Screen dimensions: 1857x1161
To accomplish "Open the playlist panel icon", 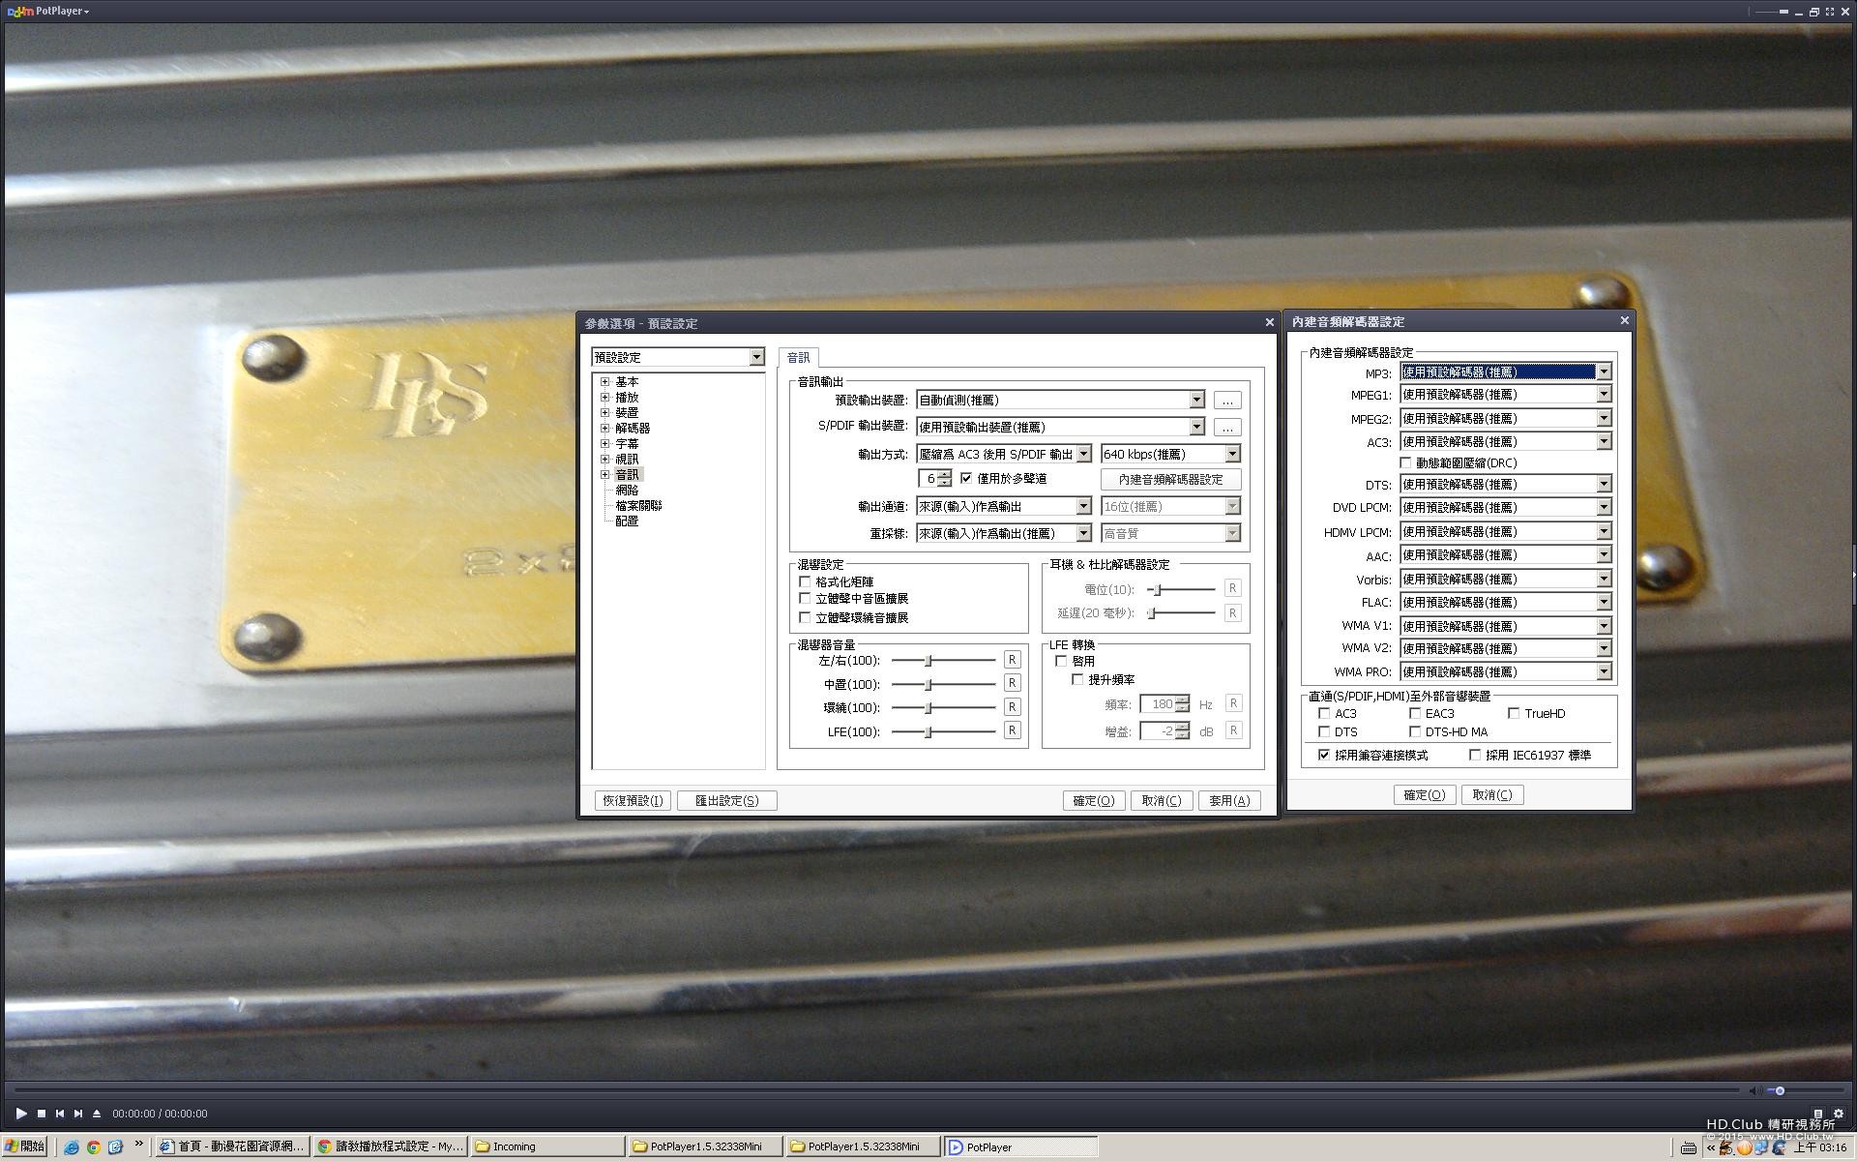I will tap(1818, 1114).
